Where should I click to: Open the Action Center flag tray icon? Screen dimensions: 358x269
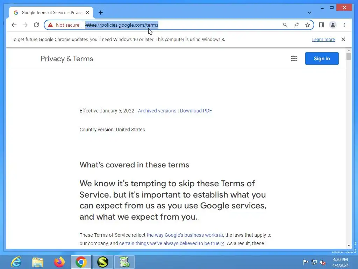tap(306, 262)
